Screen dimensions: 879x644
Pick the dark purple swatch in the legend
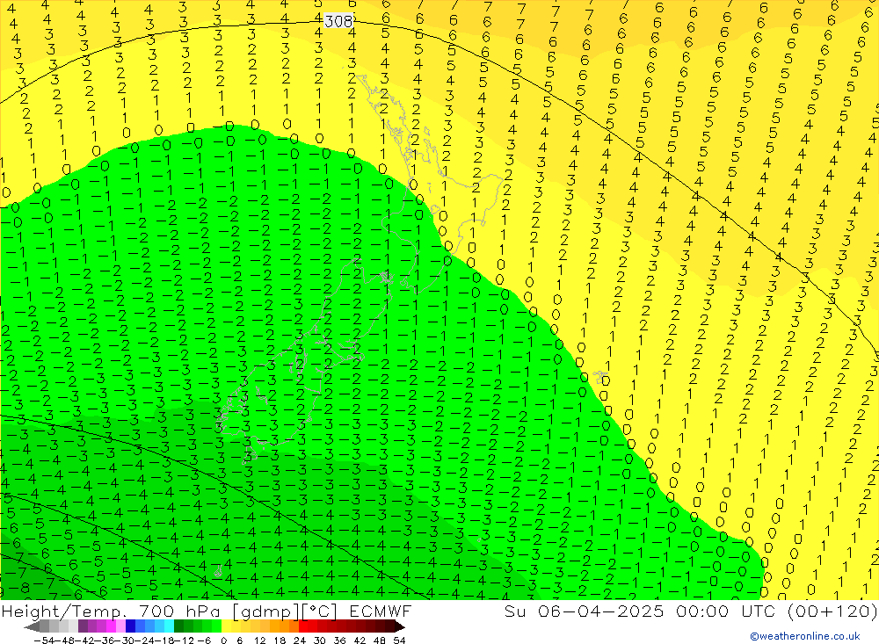(x=83, y=626)
